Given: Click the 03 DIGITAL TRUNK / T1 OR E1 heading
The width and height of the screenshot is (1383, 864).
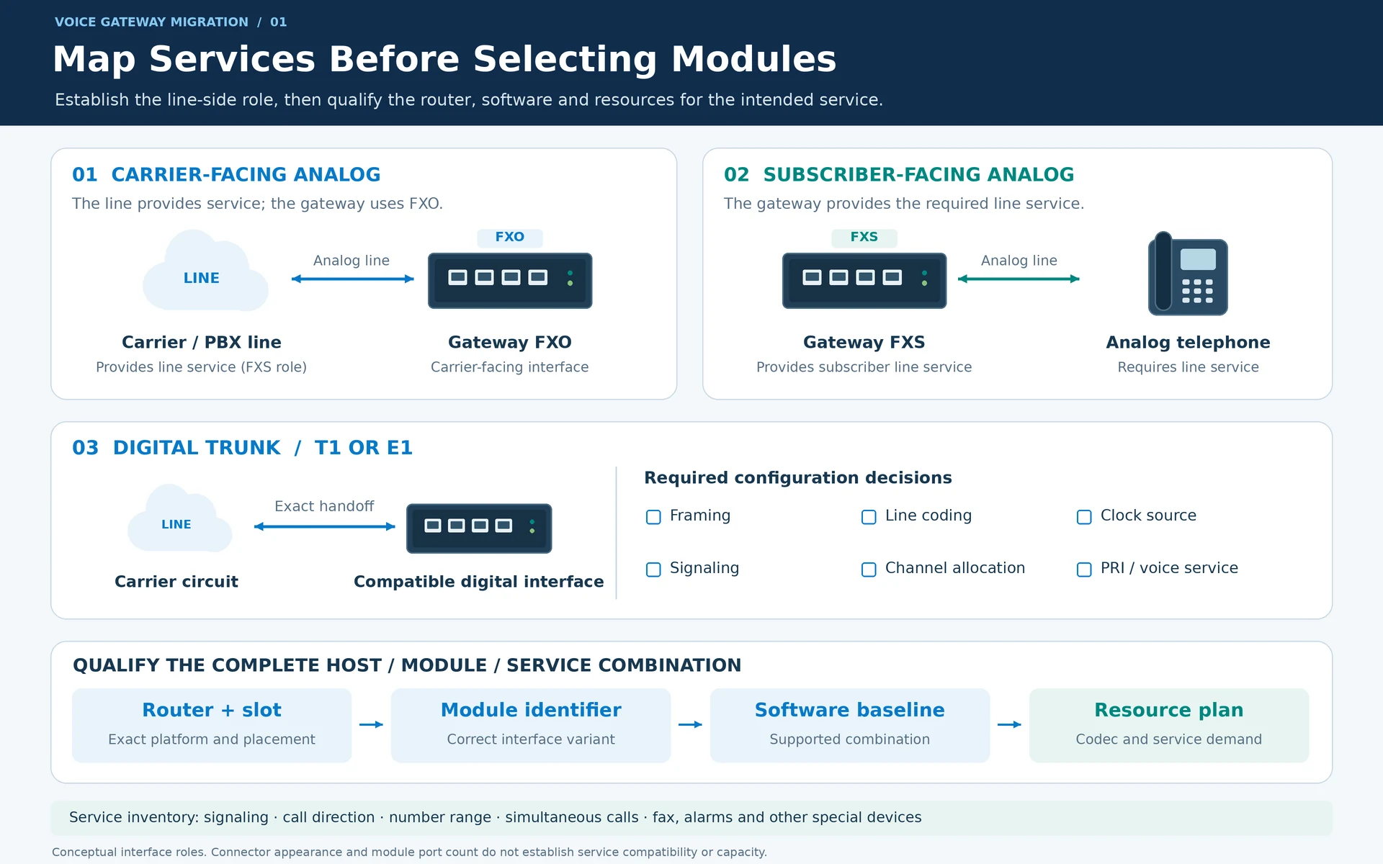Looking at the screenshot, I should (x=242, y=448).
